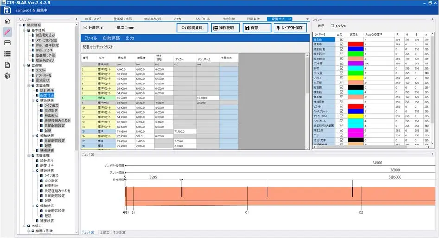Switch to the アンカー tab
The image size is (439, 238).
178,19
